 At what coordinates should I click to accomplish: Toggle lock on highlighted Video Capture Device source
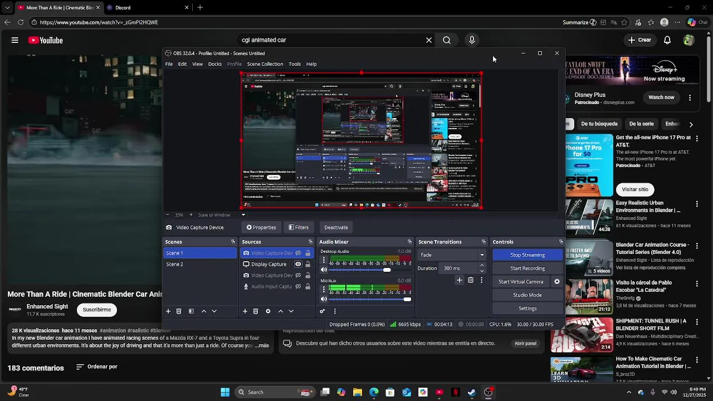click(307, 253)
